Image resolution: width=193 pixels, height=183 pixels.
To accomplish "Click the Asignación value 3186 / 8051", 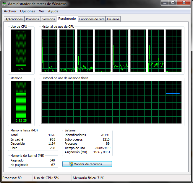I will pos(102,152).
